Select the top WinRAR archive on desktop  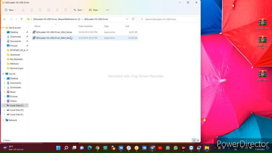(263, 24)
